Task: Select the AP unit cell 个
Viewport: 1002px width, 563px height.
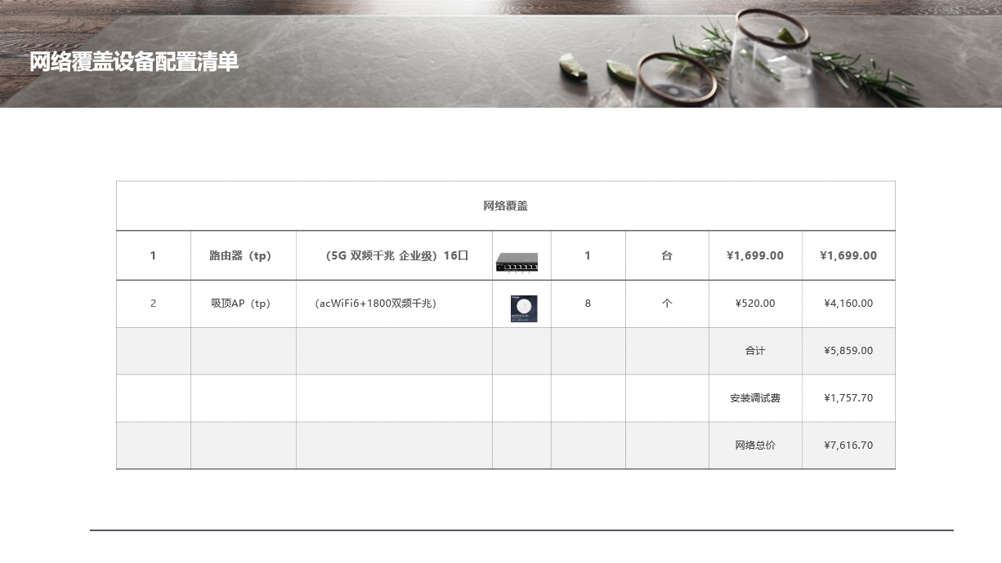Action: click(667, 304)
